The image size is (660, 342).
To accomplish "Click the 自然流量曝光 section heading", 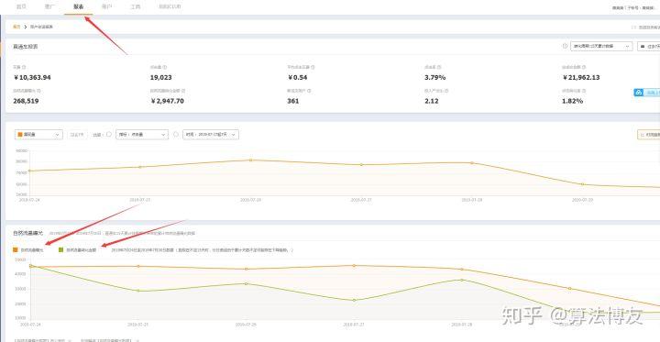I will tap(27, 233).
